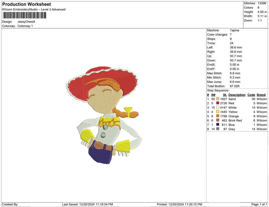Image resolution: width=269 pixels, height=207 pixels.
Task: Select the colorway value 'Colorway 1'
Action: tap(25, 26)
